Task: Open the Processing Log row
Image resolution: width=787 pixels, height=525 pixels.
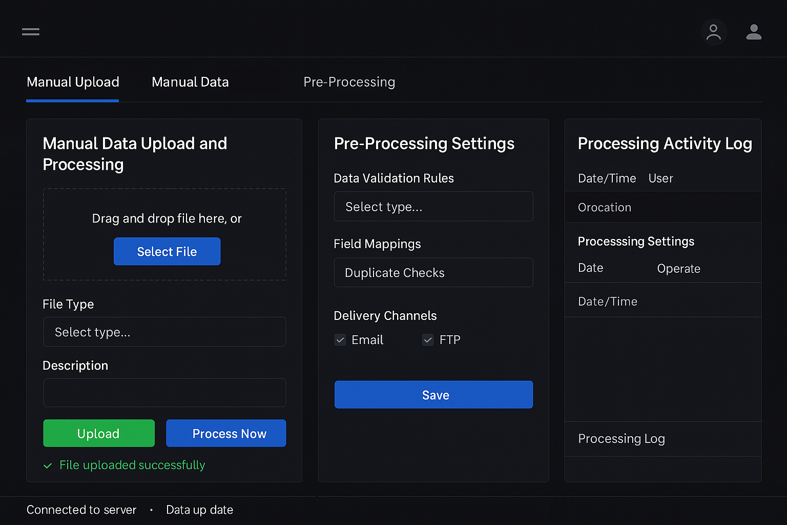Action: point(662,439)
